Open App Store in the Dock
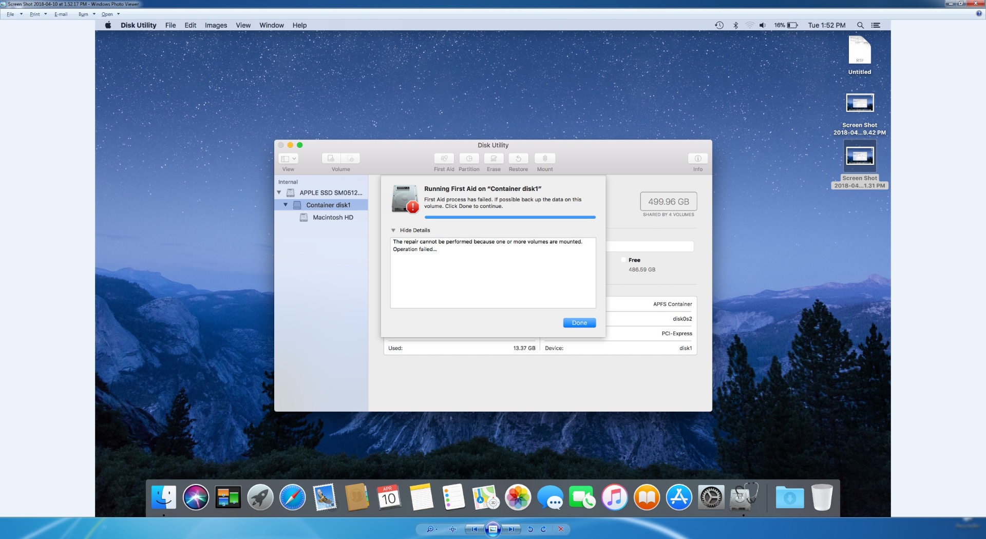986x539 pixels. (x=679, y=497)
